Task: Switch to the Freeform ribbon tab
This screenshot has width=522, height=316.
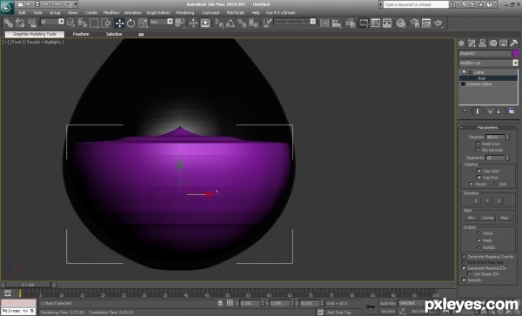Action: (81, 34)
